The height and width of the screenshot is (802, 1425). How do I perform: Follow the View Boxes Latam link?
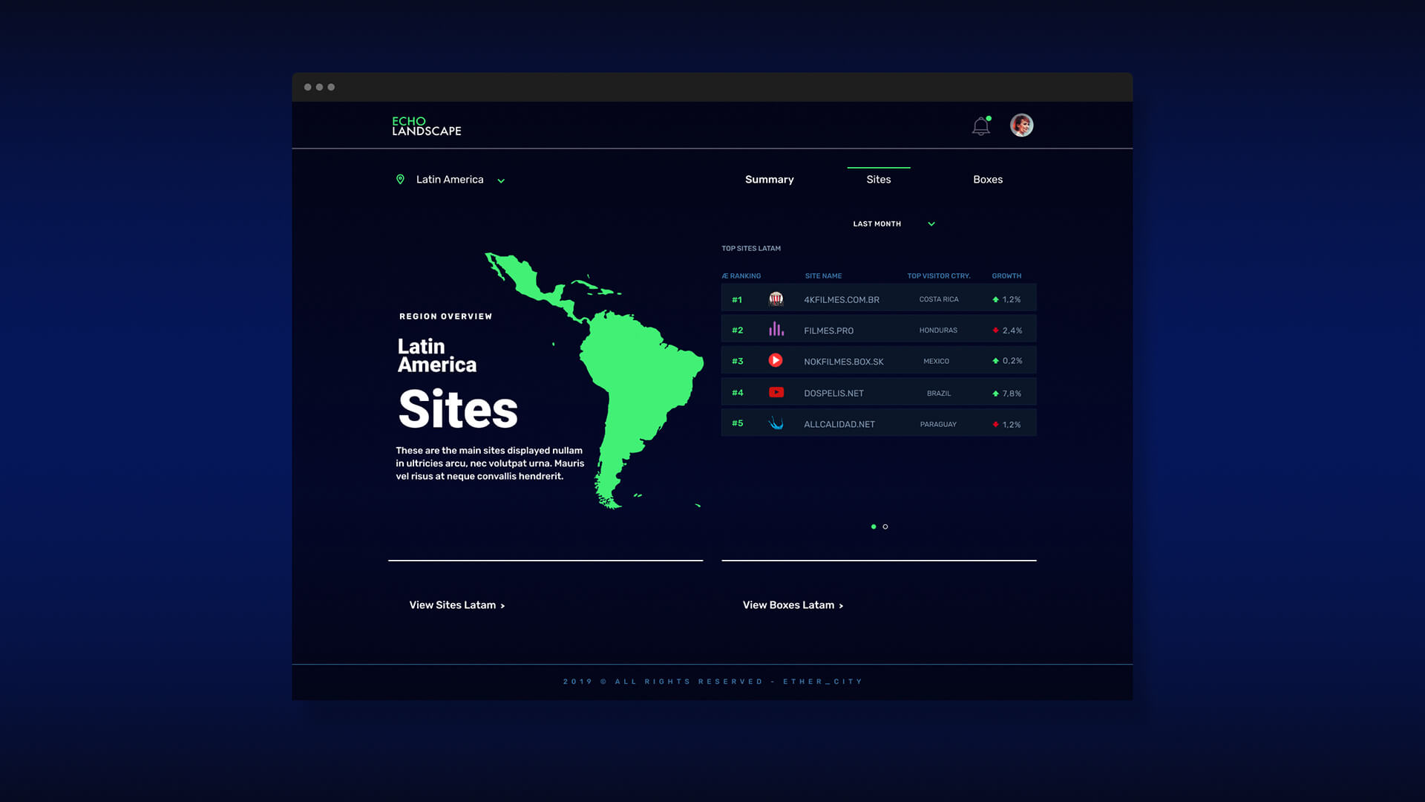coord(792,605)
